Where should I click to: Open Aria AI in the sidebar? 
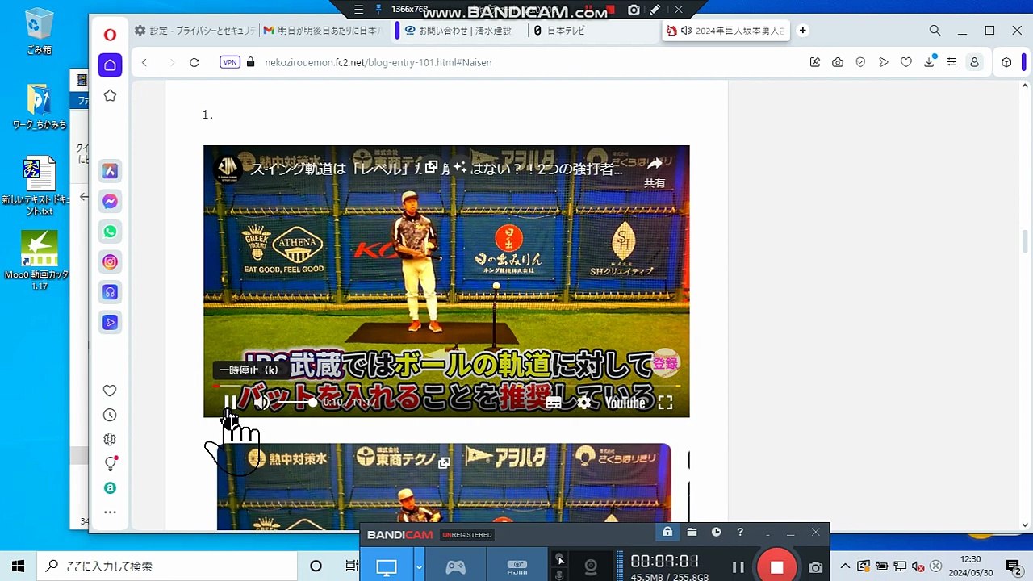click(110, 171)
